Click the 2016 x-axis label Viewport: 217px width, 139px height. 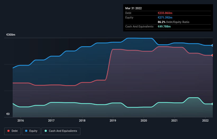pyautogui.click(x=21, y=121)
